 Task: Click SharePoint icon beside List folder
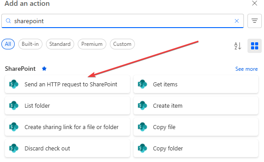pos(14,105)
